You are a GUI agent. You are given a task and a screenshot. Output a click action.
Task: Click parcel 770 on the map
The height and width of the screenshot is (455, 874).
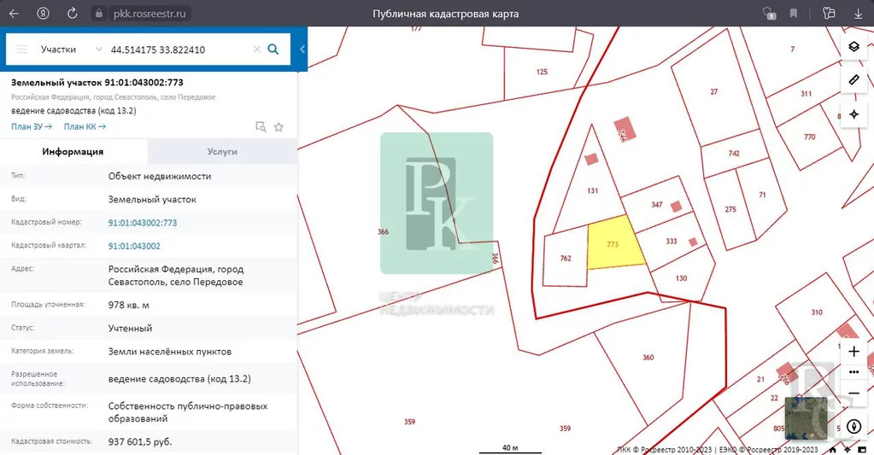pos(809,137)
